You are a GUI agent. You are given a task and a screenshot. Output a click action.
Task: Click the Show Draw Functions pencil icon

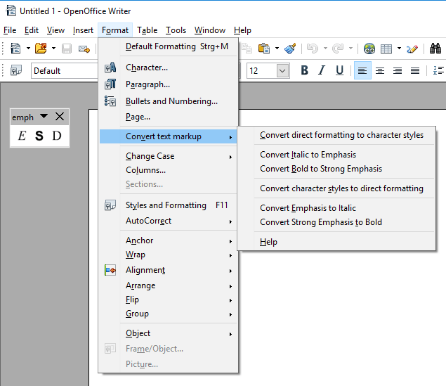tap(412, 49)
